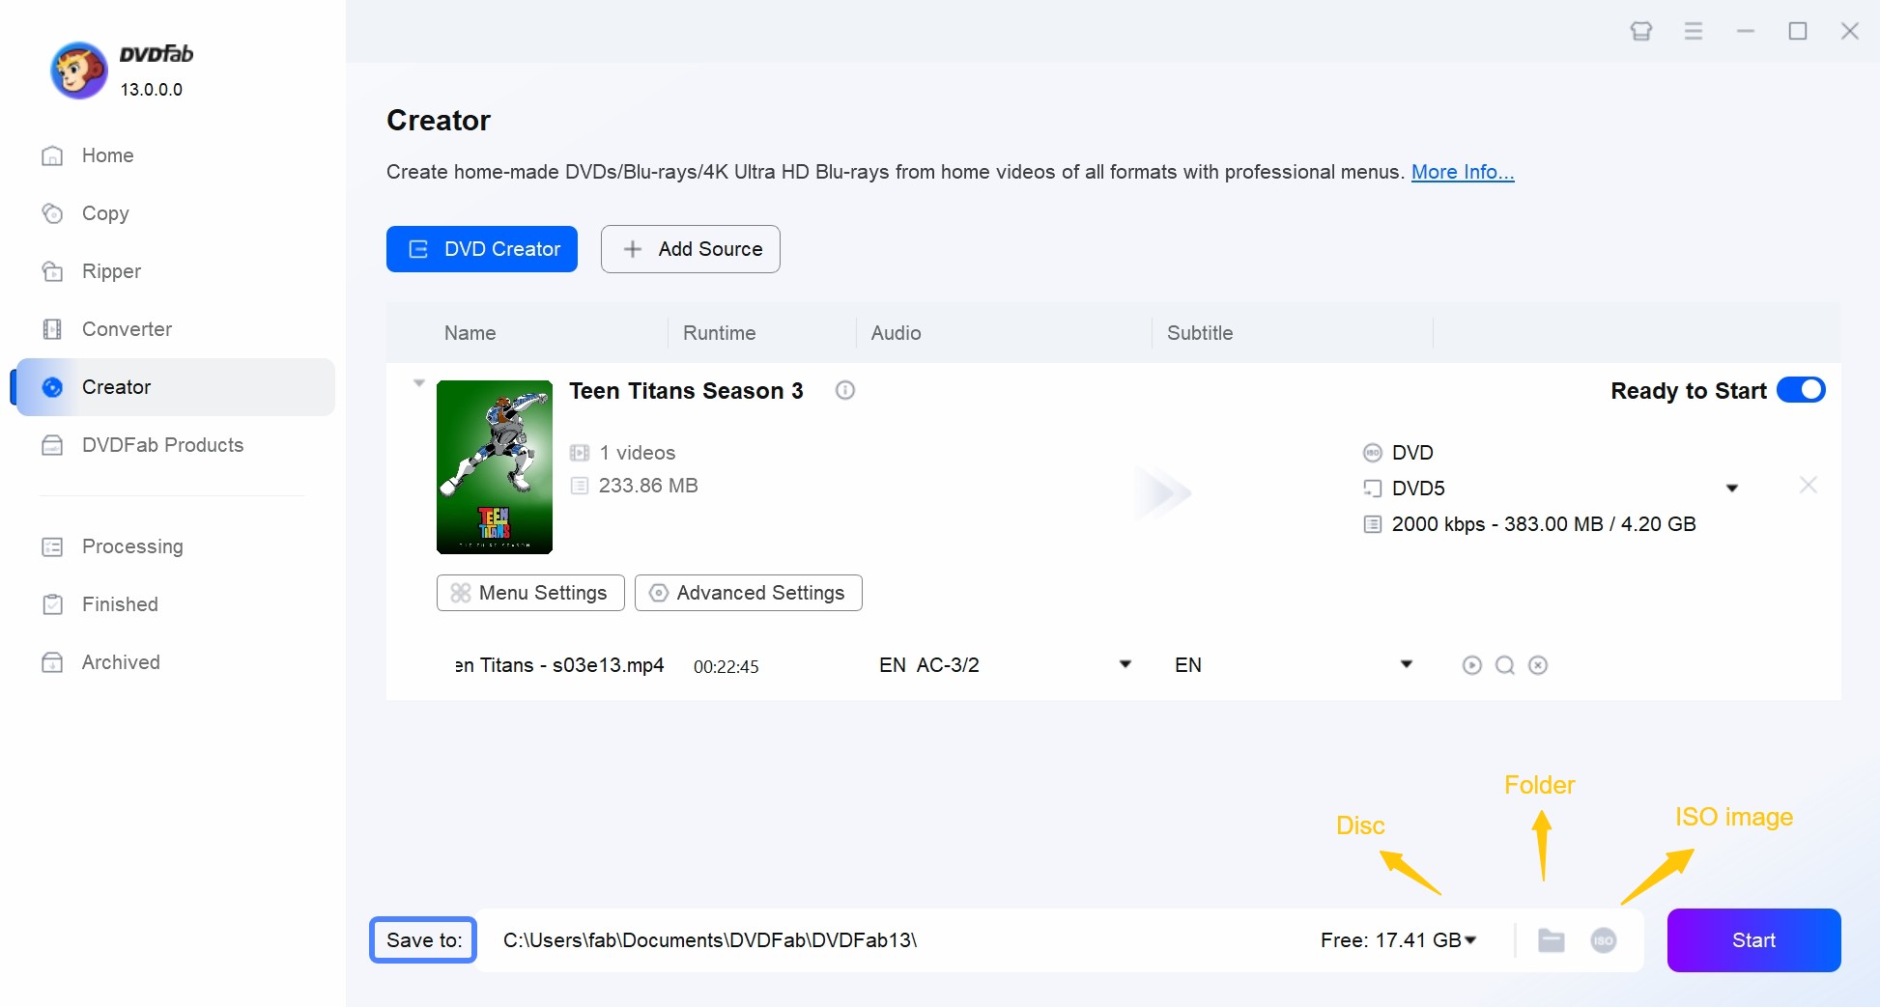Remove Teen Titans Season 3 from the list
1880x1007 pixels.
[1808, 486]
